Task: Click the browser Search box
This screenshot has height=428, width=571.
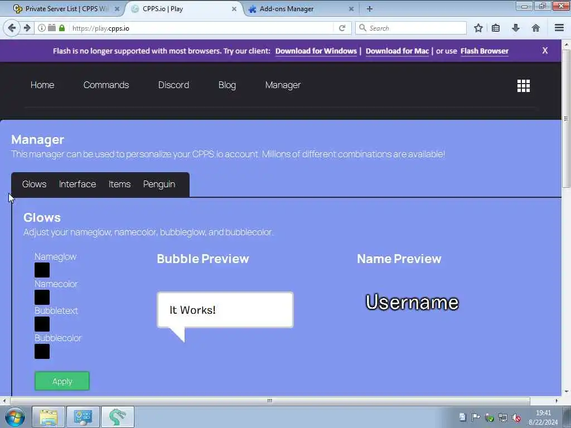Action: [411, 28]
